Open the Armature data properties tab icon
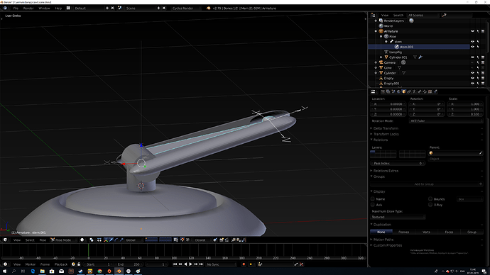The image size is (490, 275). coord(415,91)
